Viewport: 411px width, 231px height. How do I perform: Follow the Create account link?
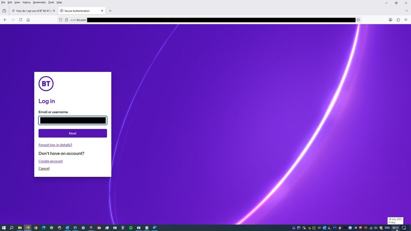point(51,161)
